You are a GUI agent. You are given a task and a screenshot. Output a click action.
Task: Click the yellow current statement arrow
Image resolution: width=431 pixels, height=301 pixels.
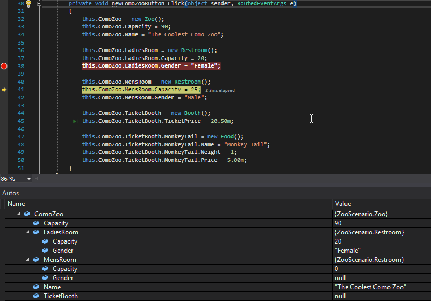4,90
